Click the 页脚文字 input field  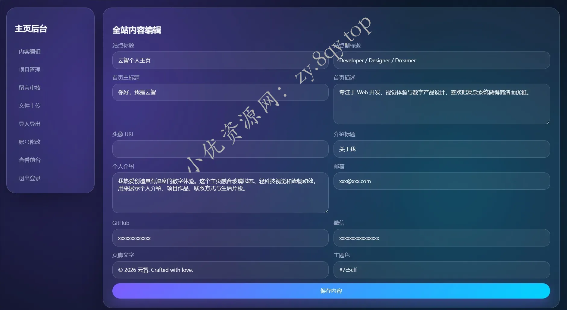[x=220, y=270]
